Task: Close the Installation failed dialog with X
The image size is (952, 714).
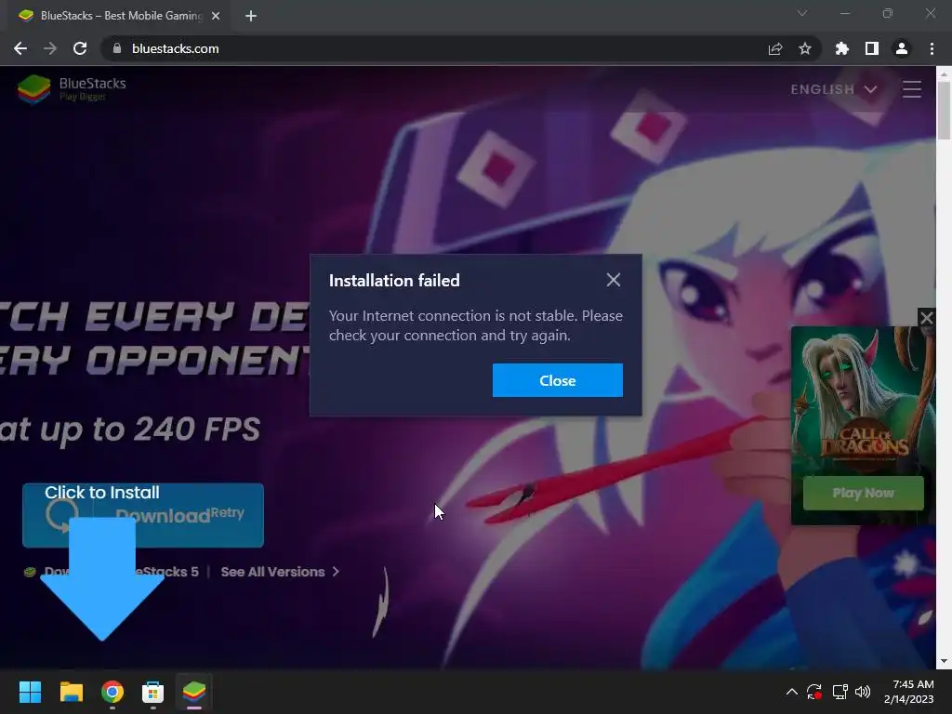Action: (x=614, y=280)
